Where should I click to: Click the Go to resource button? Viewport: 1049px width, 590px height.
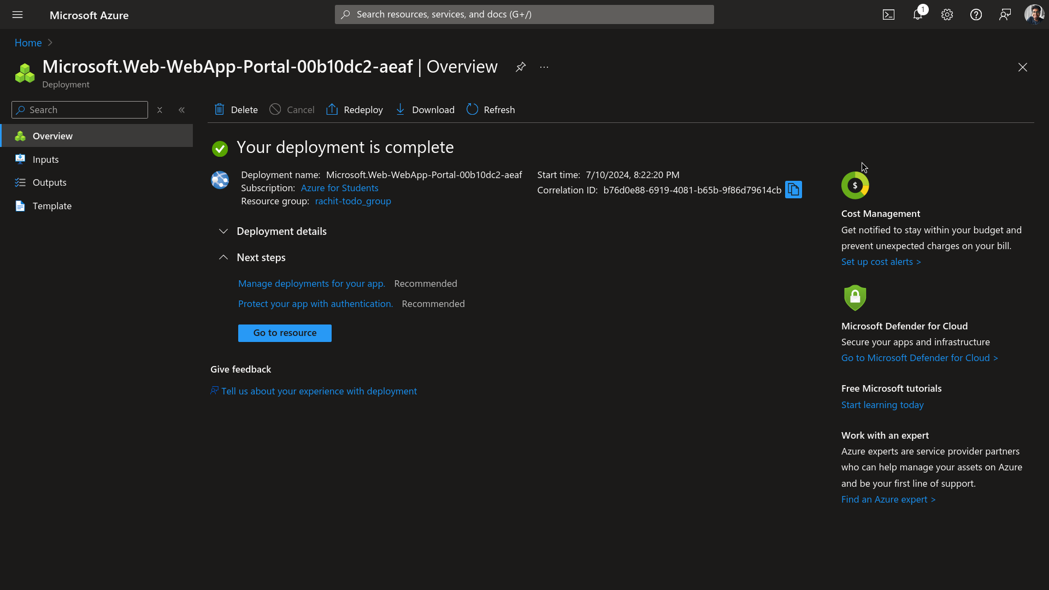tap(285, 333)
